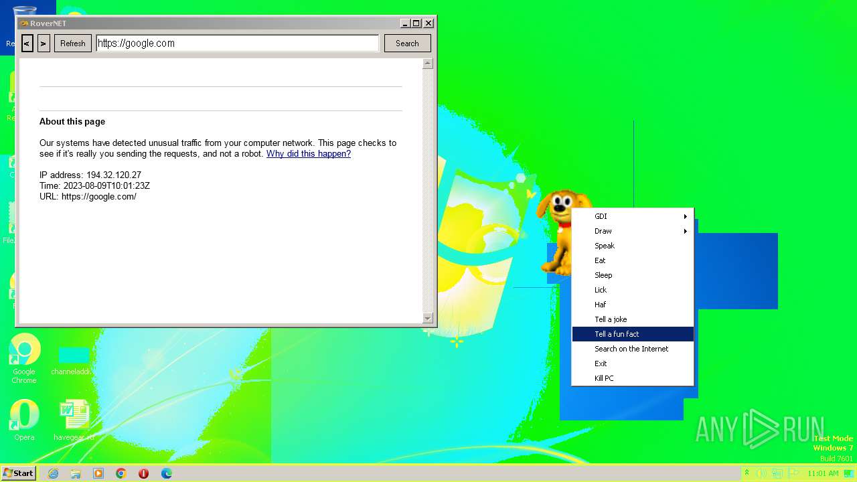Click the 'URL: https://google.com/' line
857x482 pixels.
(88, 197)
